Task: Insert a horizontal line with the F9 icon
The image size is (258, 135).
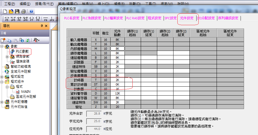Action: pos(46,19)
